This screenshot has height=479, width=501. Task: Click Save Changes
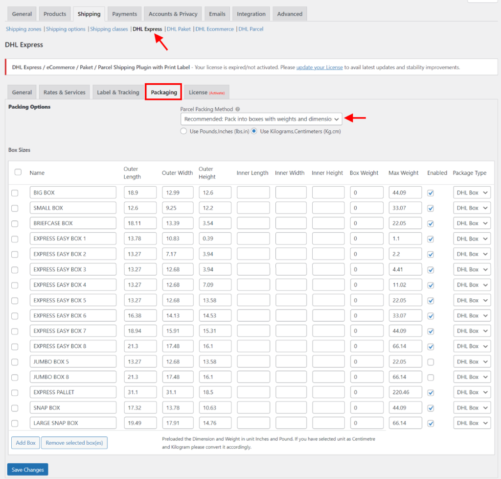pos(27,469)
